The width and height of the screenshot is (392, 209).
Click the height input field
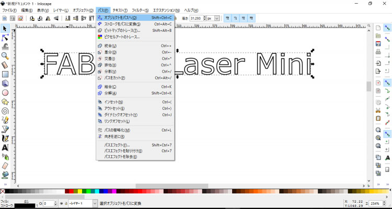tap(197, 18)
